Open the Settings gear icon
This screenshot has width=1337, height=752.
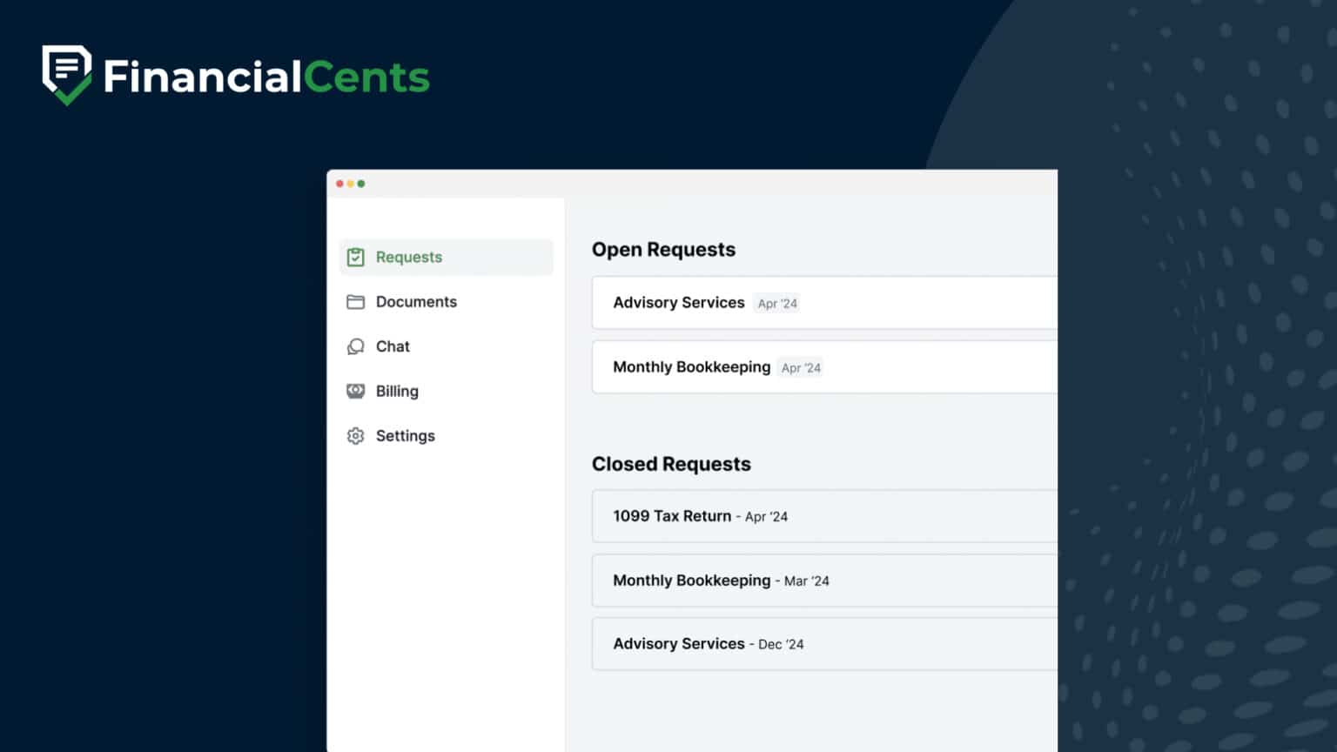(x=355, y=435)
